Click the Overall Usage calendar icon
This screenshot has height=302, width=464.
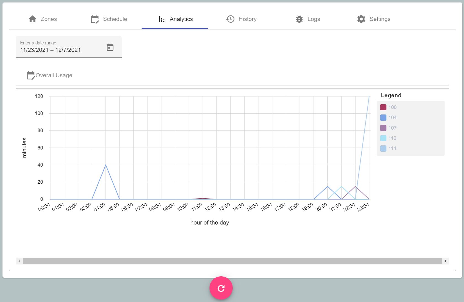click(31, 75)
